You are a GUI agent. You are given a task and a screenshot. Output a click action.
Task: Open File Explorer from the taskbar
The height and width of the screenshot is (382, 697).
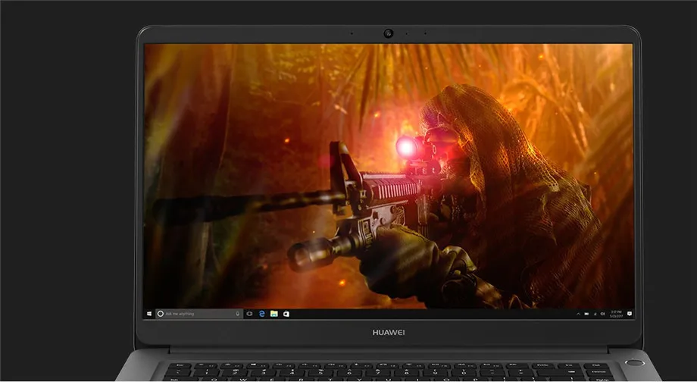tap(274, 314)
